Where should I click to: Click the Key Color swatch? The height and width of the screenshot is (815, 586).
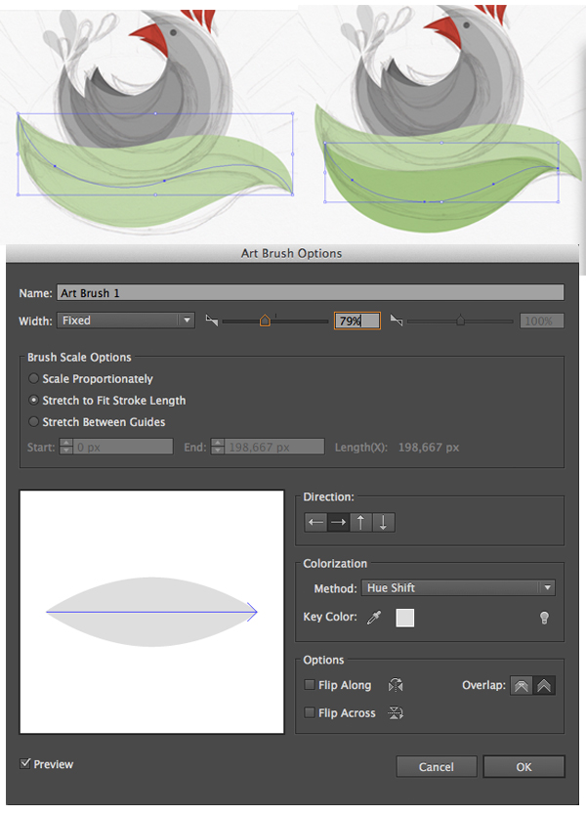pyautogui.click(x=404, y=618)
